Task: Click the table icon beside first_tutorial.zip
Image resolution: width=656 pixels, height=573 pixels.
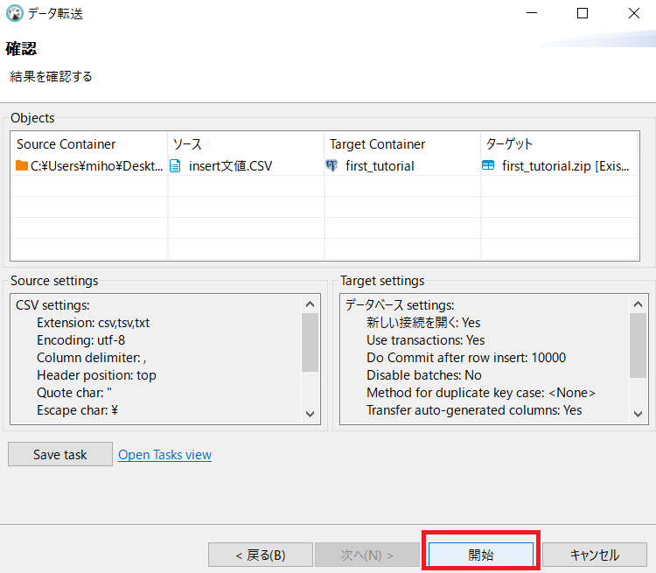Action: tap(488, 165)
